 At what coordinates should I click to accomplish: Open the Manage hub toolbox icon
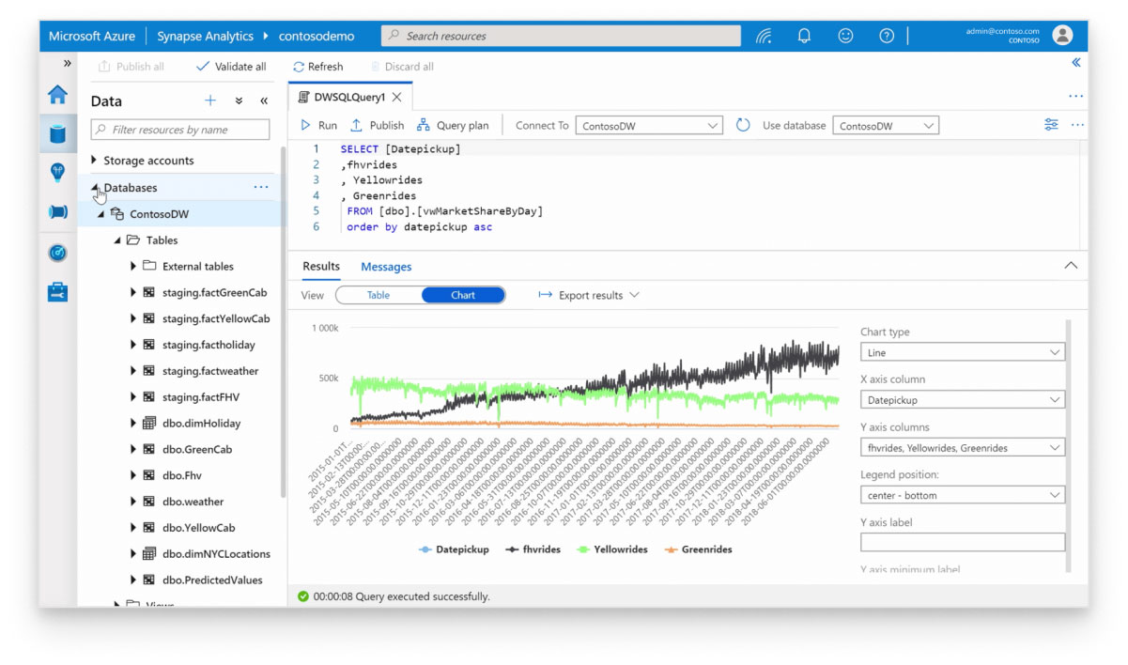(58, 292)
